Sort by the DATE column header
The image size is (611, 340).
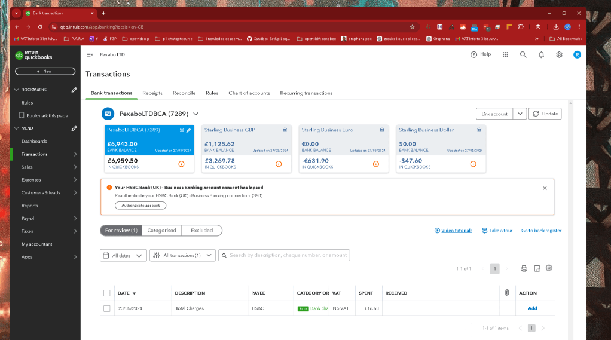click(x=127, y=293)
